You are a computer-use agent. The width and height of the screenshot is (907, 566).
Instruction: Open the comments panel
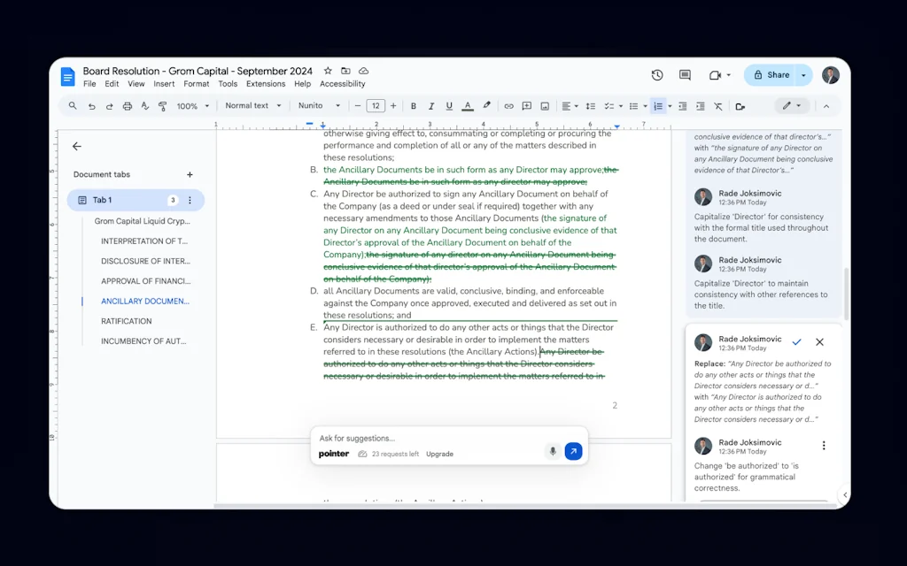pos(684,75)
